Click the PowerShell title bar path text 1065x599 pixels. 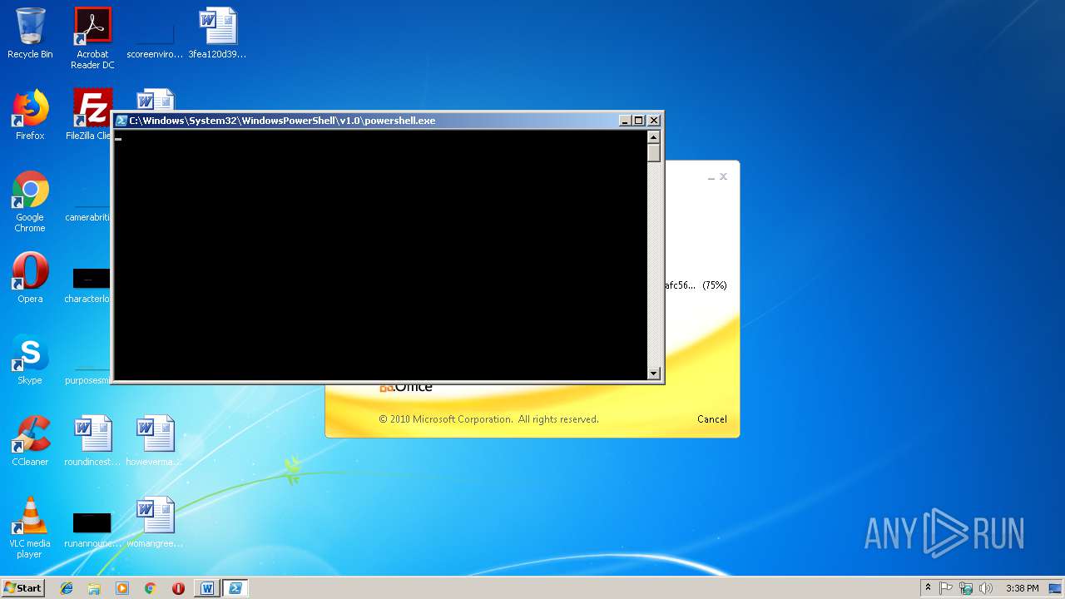tap(282, 121)
